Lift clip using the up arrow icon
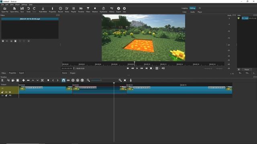Screen dimensions: 257x144 point(33,80)
